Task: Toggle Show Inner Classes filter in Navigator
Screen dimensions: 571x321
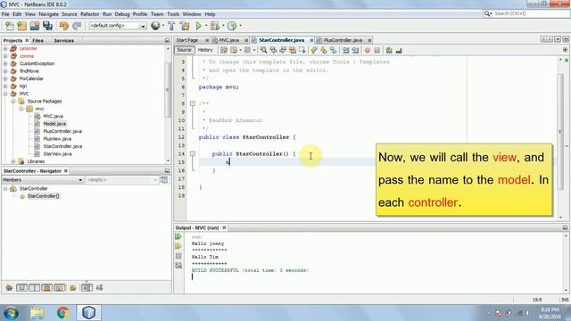Action: pos(60,287)
